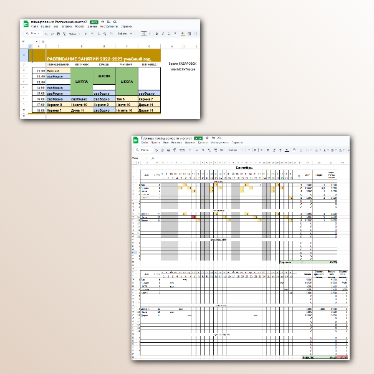Open the Справка menu in the attendance spreadsheet

point(237,143)
